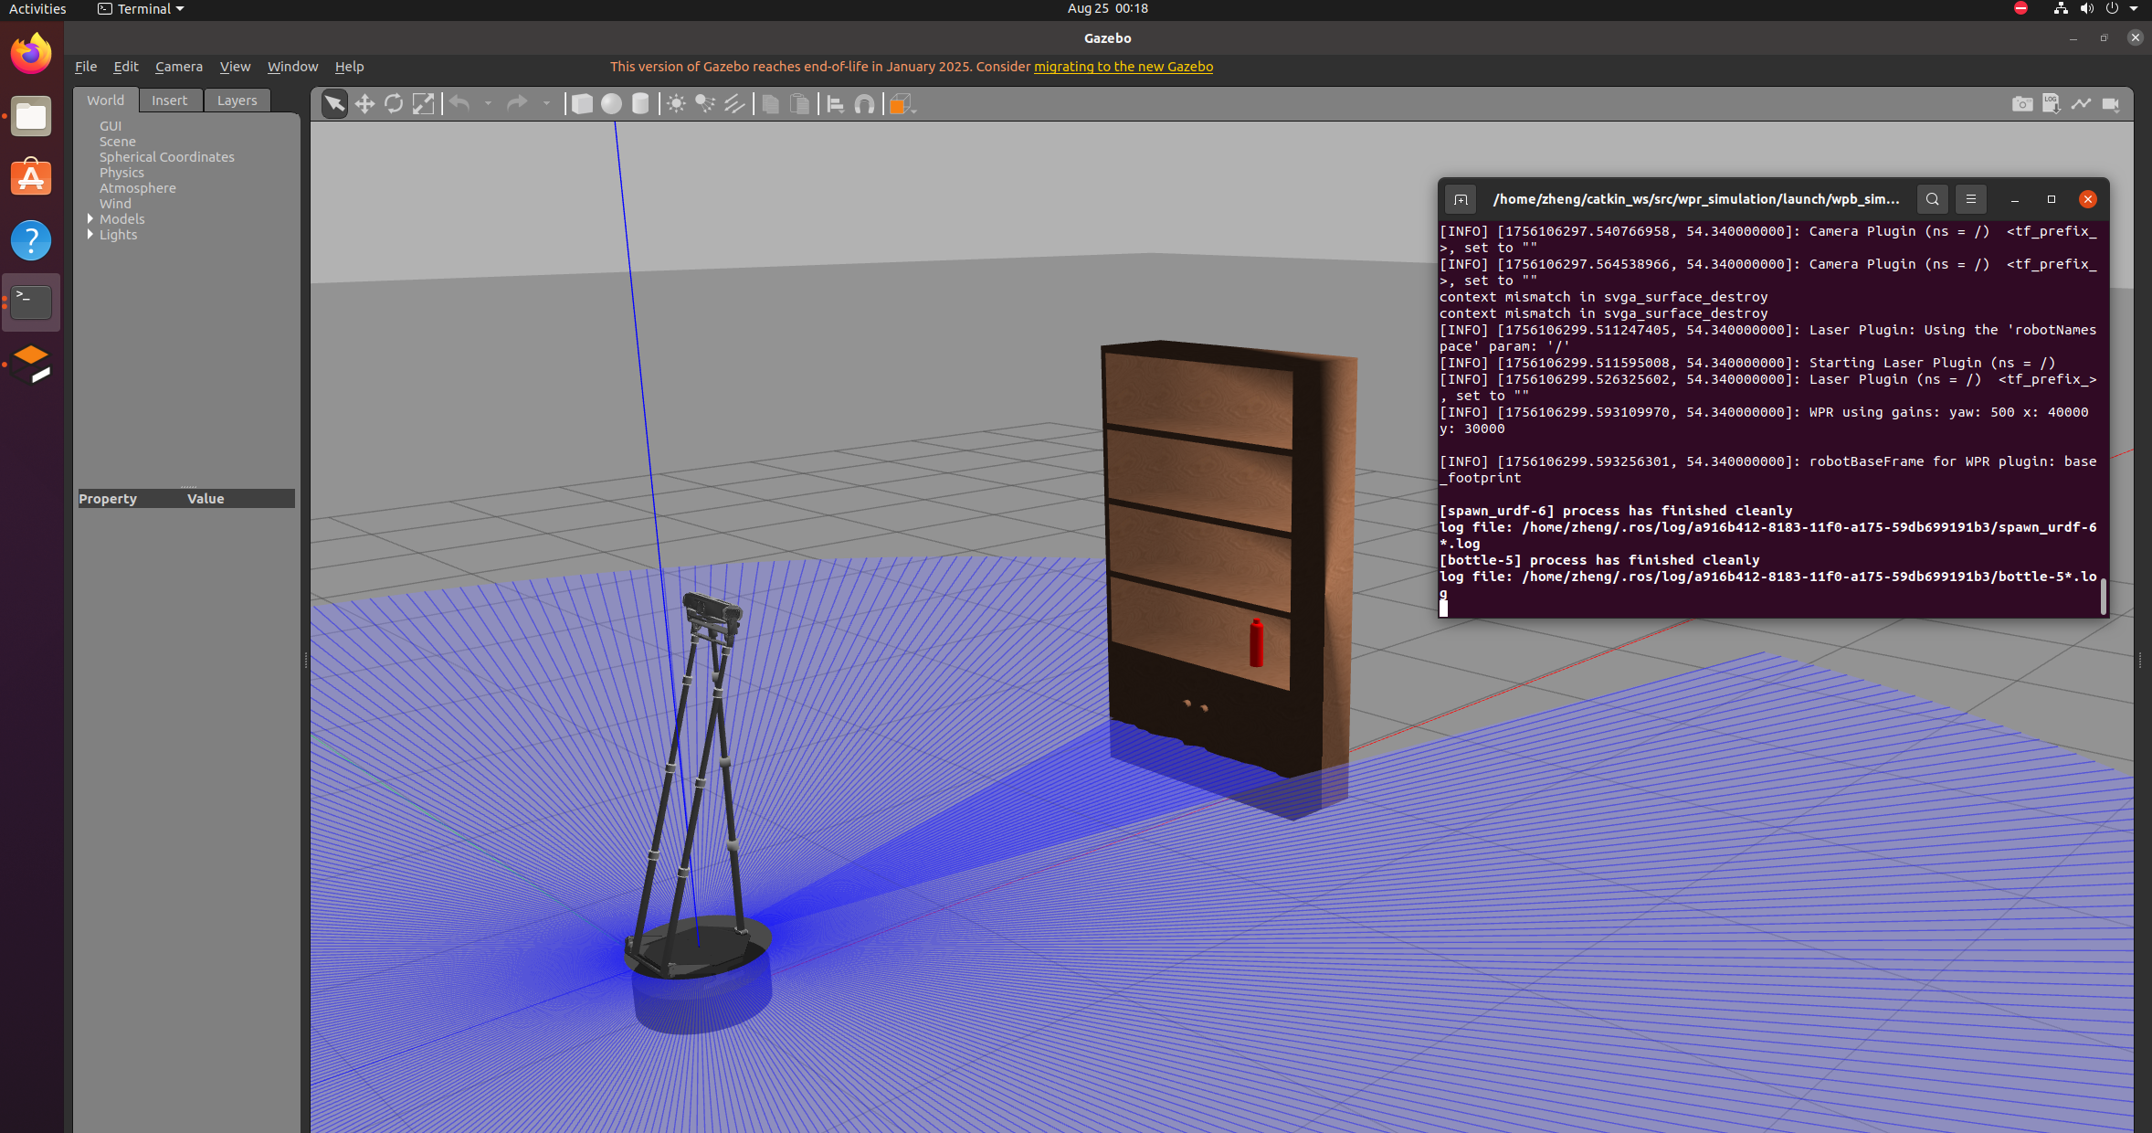Select the Rotate mode tool
The image size is (2152, 1133).
pos(394,103)
